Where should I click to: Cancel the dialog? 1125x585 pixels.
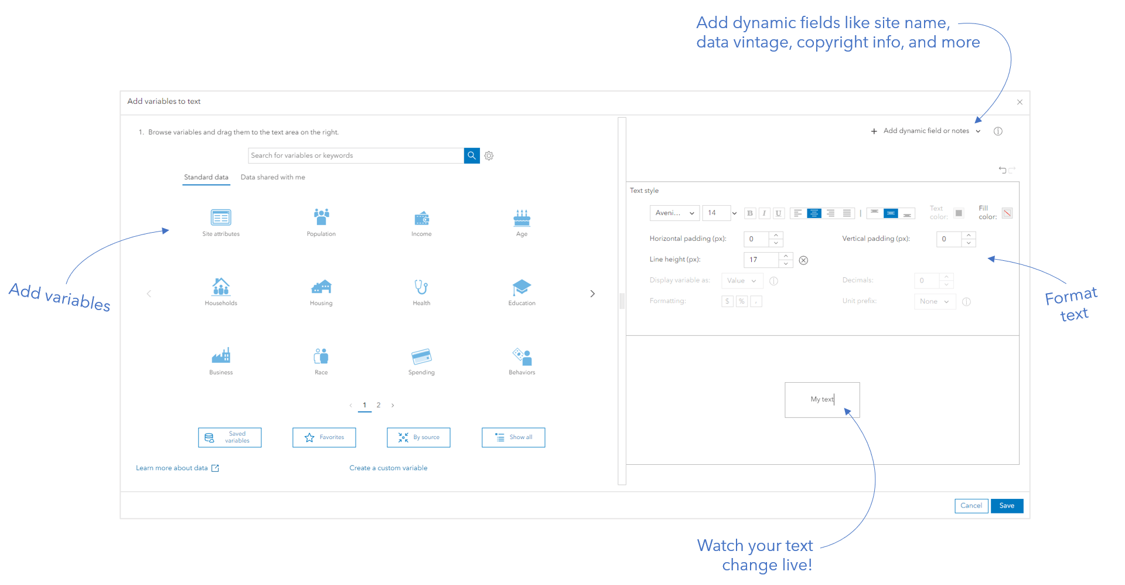coord(971,506)
